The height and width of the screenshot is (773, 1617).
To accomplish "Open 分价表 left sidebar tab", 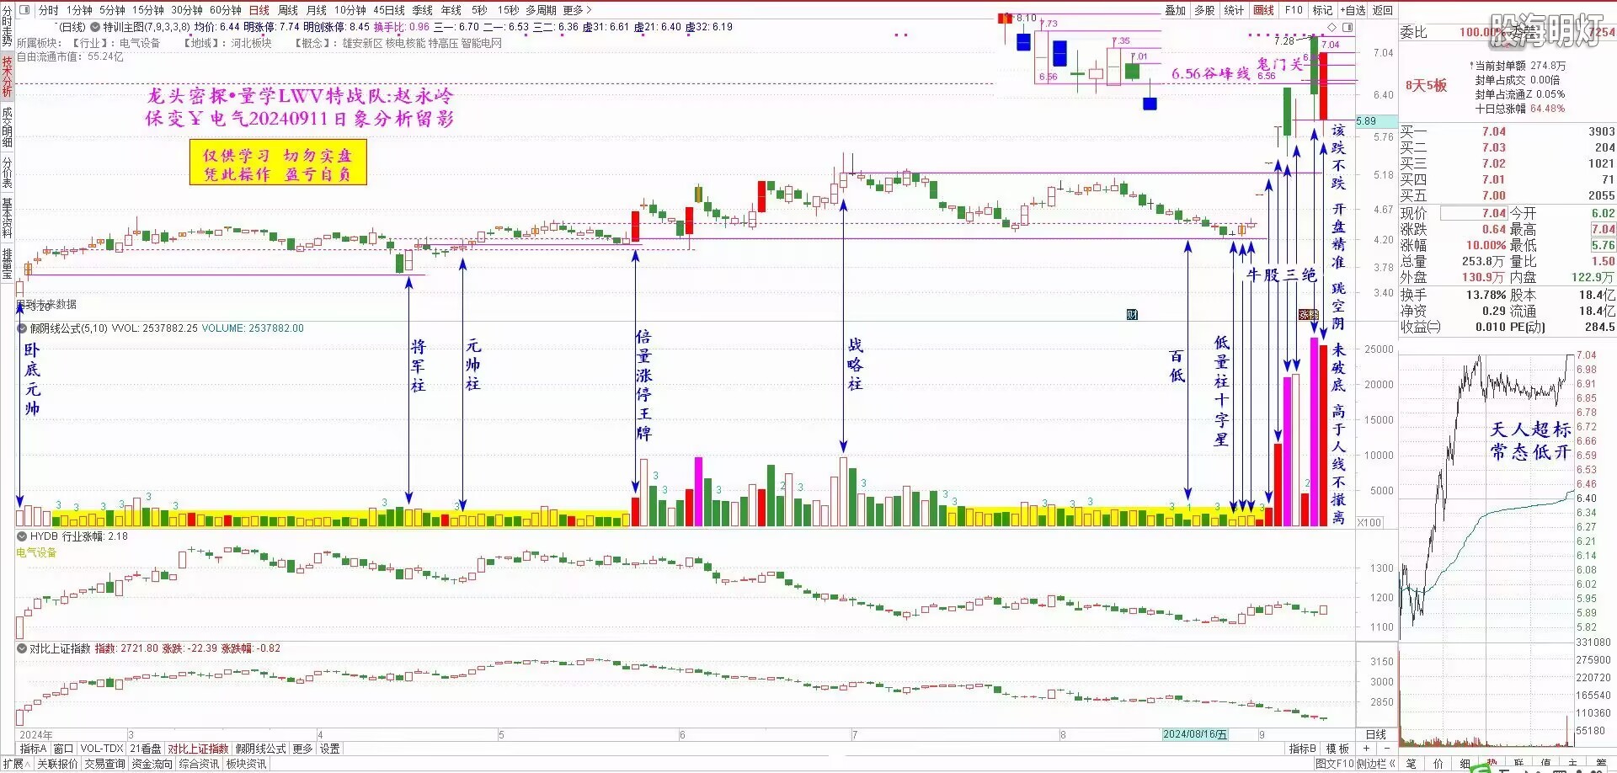I will pyautogui.click(x=7, y=172).
